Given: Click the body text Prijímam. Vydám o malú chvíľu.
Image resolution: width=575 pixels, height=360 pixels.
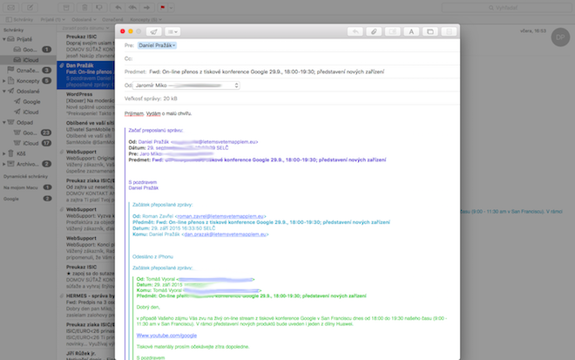Looking at the screenshot, I should (x=158, y=113).
